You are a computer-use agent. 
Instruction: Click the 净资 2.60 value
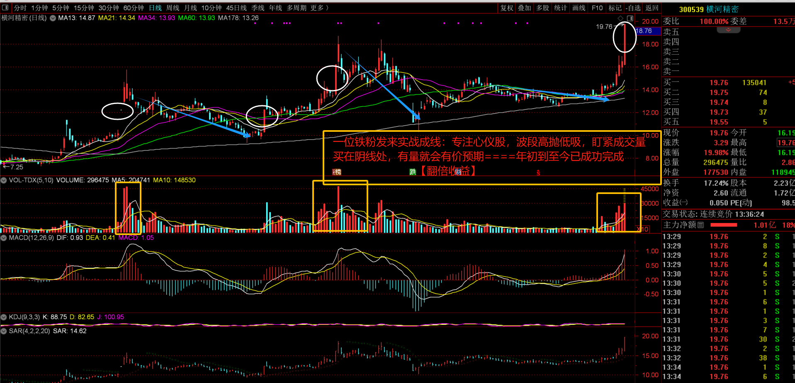[721, 193]
